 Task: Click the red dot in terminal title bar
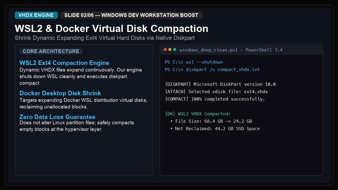pyautogui.click(x=165, y=50)
